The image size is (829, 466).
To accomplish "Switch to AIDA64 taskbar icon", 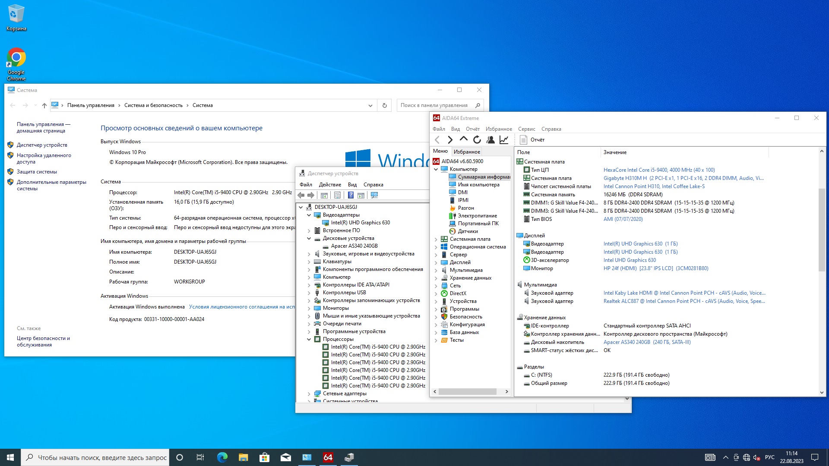I will point(328,457).
